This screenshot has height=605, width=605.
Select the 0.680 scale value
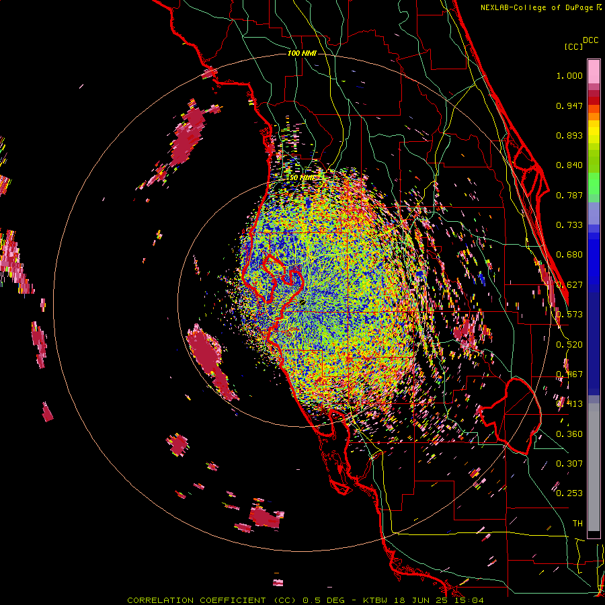click(x=569, y=255)
